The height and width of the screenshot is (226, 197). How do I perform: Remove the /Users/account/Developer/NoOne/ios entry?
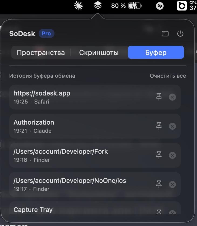[x=172, y=184]
